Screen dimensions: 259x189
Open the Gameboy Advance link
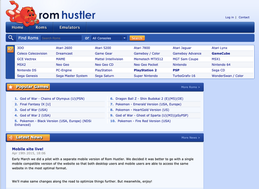187,53
